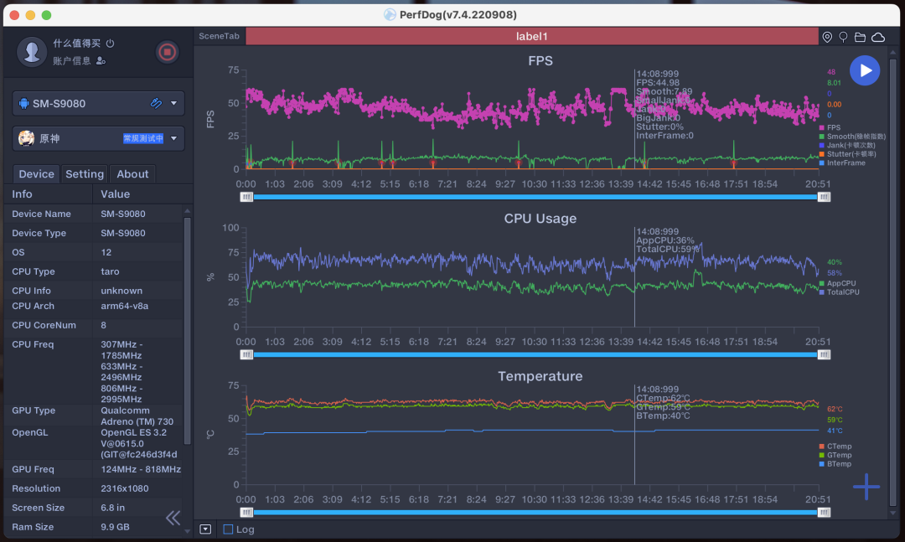Click Temperature chart left range handle
This screenshot has width=905, height=542.
pyautogui.click(x=246, y=512)
